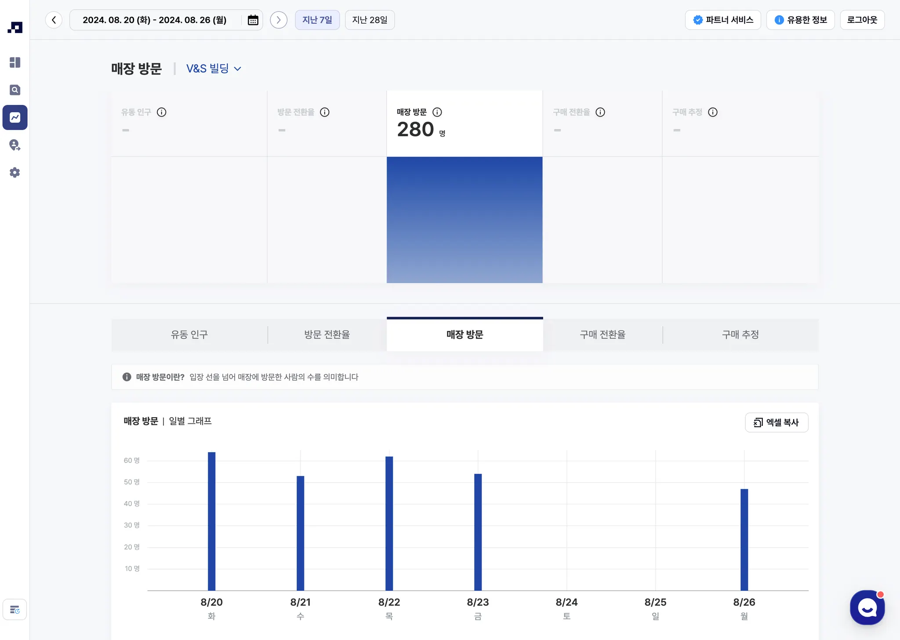900x640 pixels.
Task: Click the search analysis sidebar icon
Action: point(15,90)
